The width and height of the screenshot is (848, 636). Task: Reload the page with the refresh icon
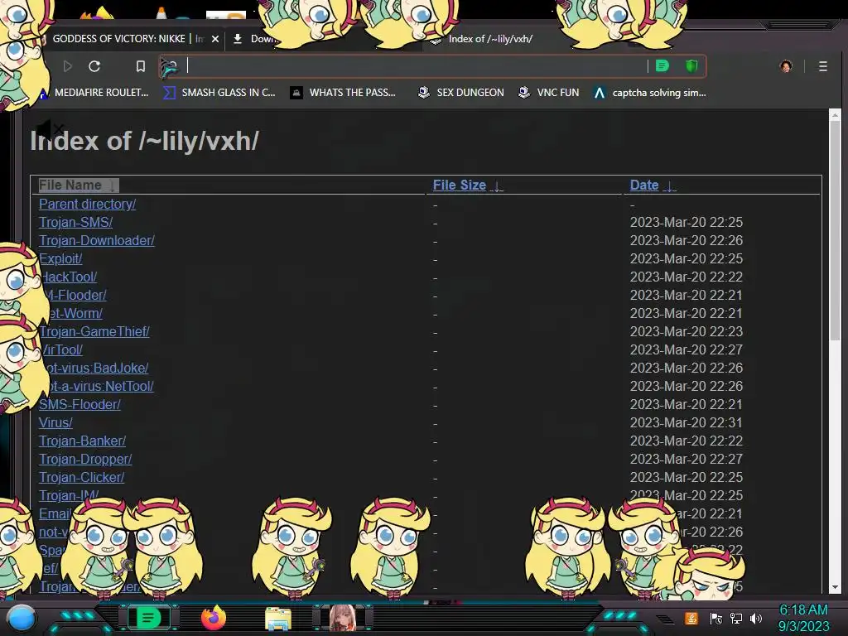coord(94,66)
